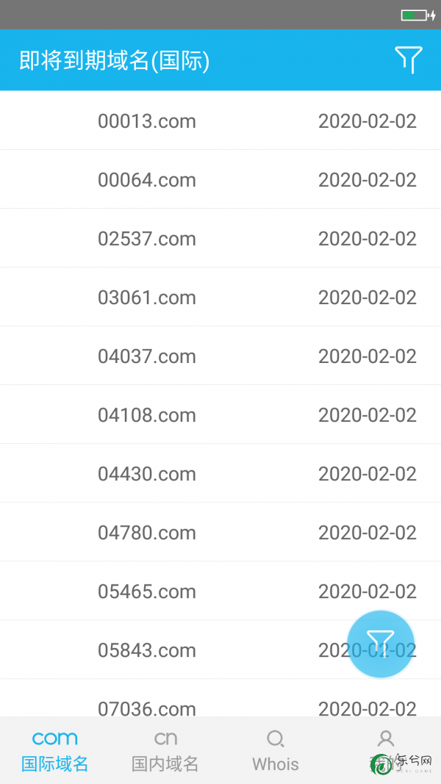Open the 00013.com domain row
The image size is (441, 784).
[220, 121]
